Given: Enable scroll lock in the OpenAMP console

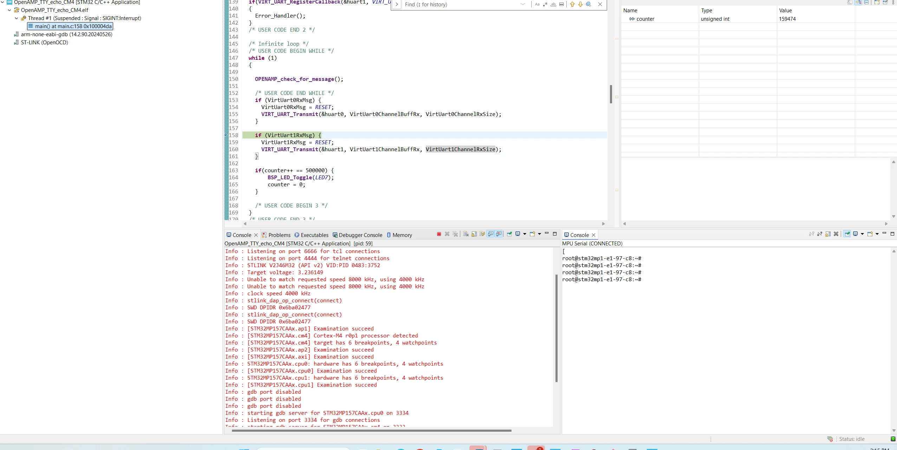Looking at the screenshot, I should pos(474,234).
